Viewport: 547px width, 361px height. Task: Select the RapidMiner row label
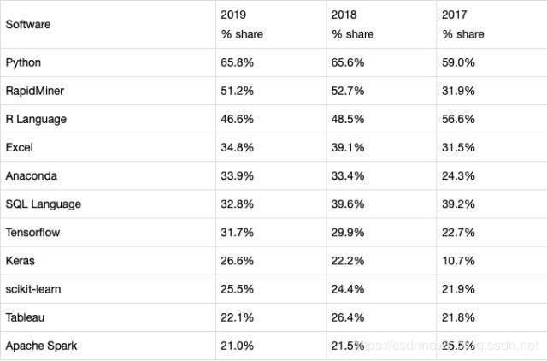click(x=32, y=91)
